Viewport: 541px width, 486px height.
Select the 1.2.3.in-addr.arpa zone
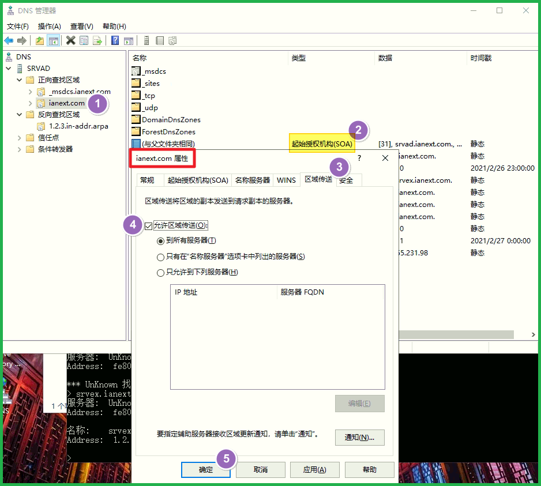(x=78, y=126)
